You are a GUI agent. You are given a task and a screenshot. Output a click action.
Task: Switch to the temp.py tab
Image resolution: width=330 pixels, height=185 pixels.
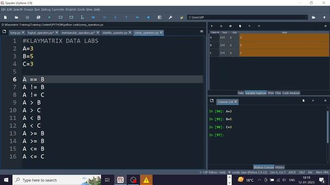15,33
